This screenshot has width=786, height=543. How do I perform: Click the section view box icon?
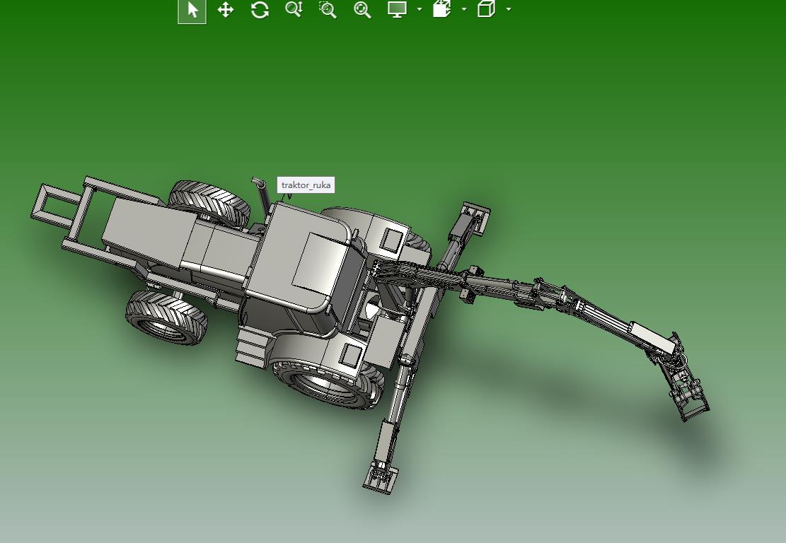pyautogui.click(x=441, y=9)
